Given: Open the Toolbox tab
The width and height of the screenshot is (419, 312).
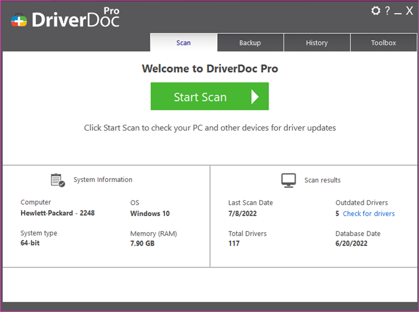Looking at the screenshot, I should coord(383,43).
